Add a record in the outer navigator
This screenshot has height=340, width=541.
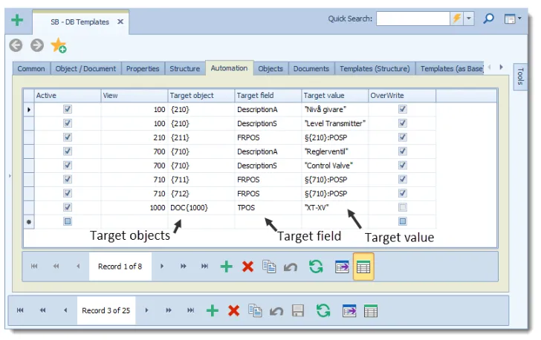(x=213, y=311)
